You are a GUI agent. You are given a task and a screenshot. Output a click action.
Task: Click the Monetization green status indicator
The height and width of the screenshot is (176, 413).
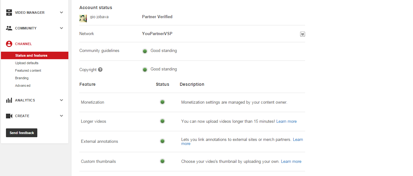point(162,102)
